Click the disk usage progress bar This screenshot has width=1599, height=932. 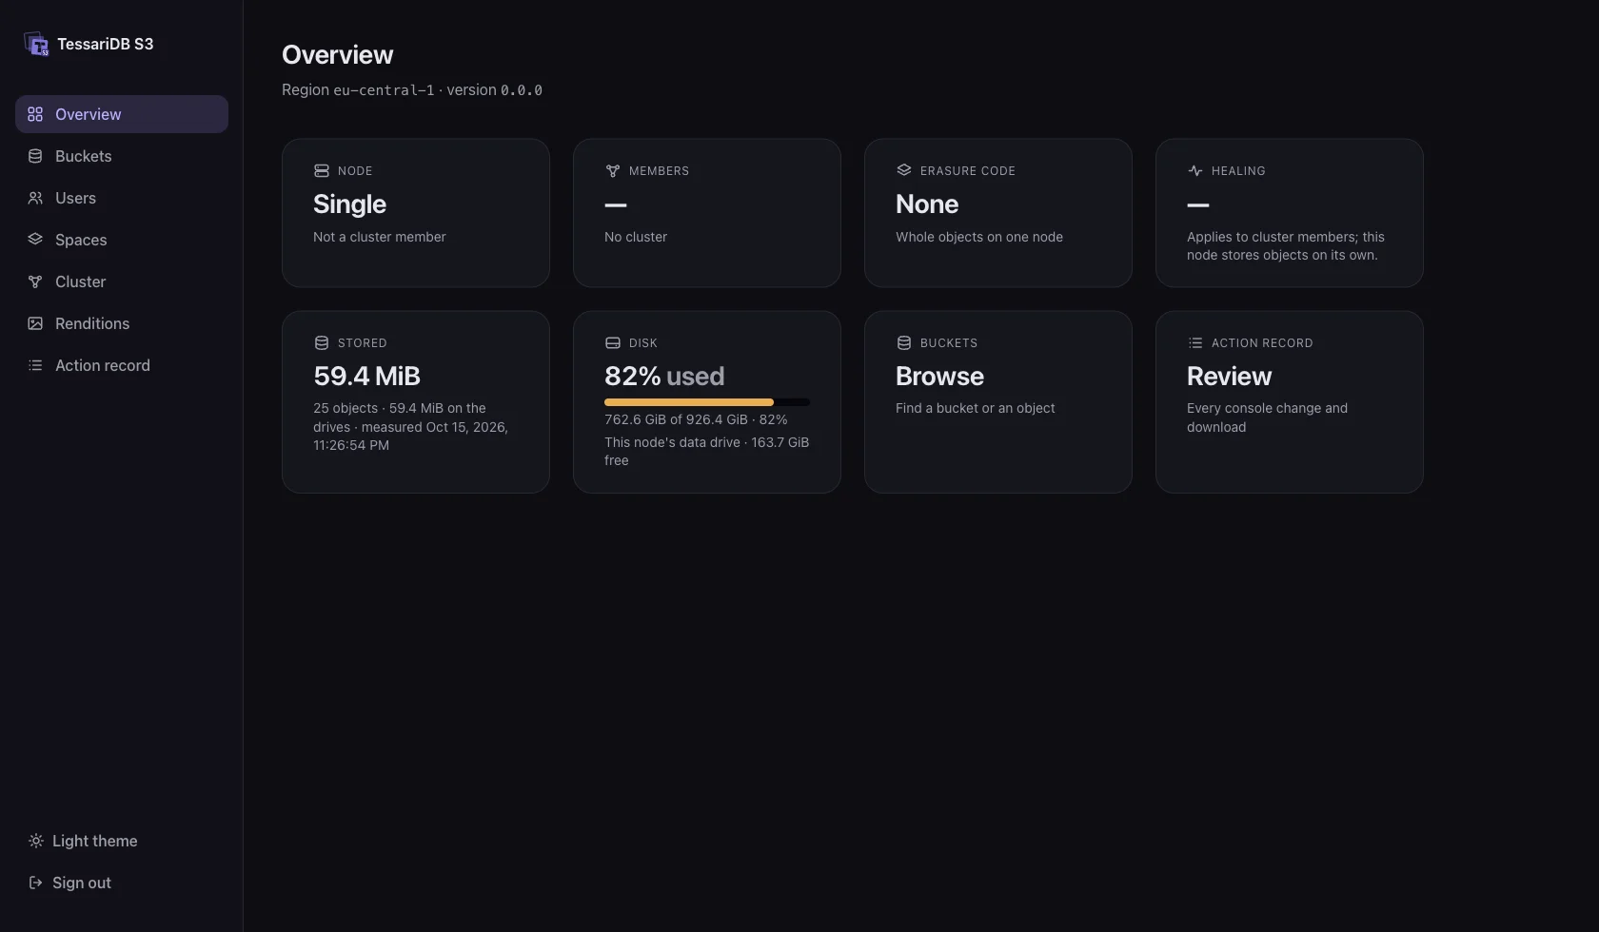tap(707, 402)
